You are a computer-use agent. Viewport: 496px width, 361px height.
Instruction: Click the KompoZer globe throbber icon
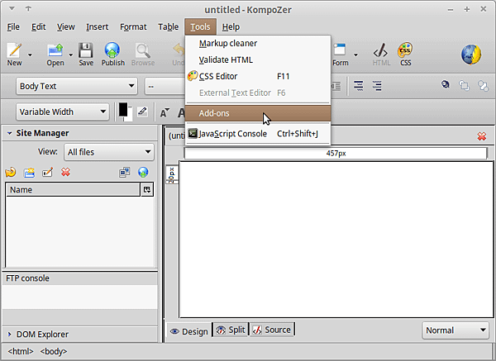click(471, 55)
